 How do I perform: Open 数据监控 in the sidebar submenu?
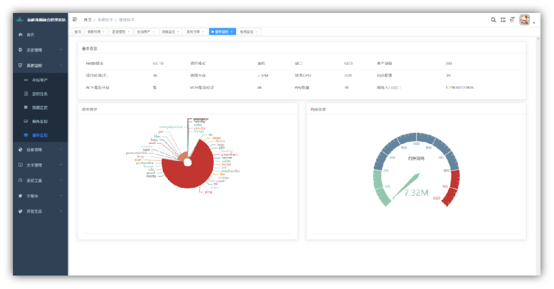tap(39, 107)
